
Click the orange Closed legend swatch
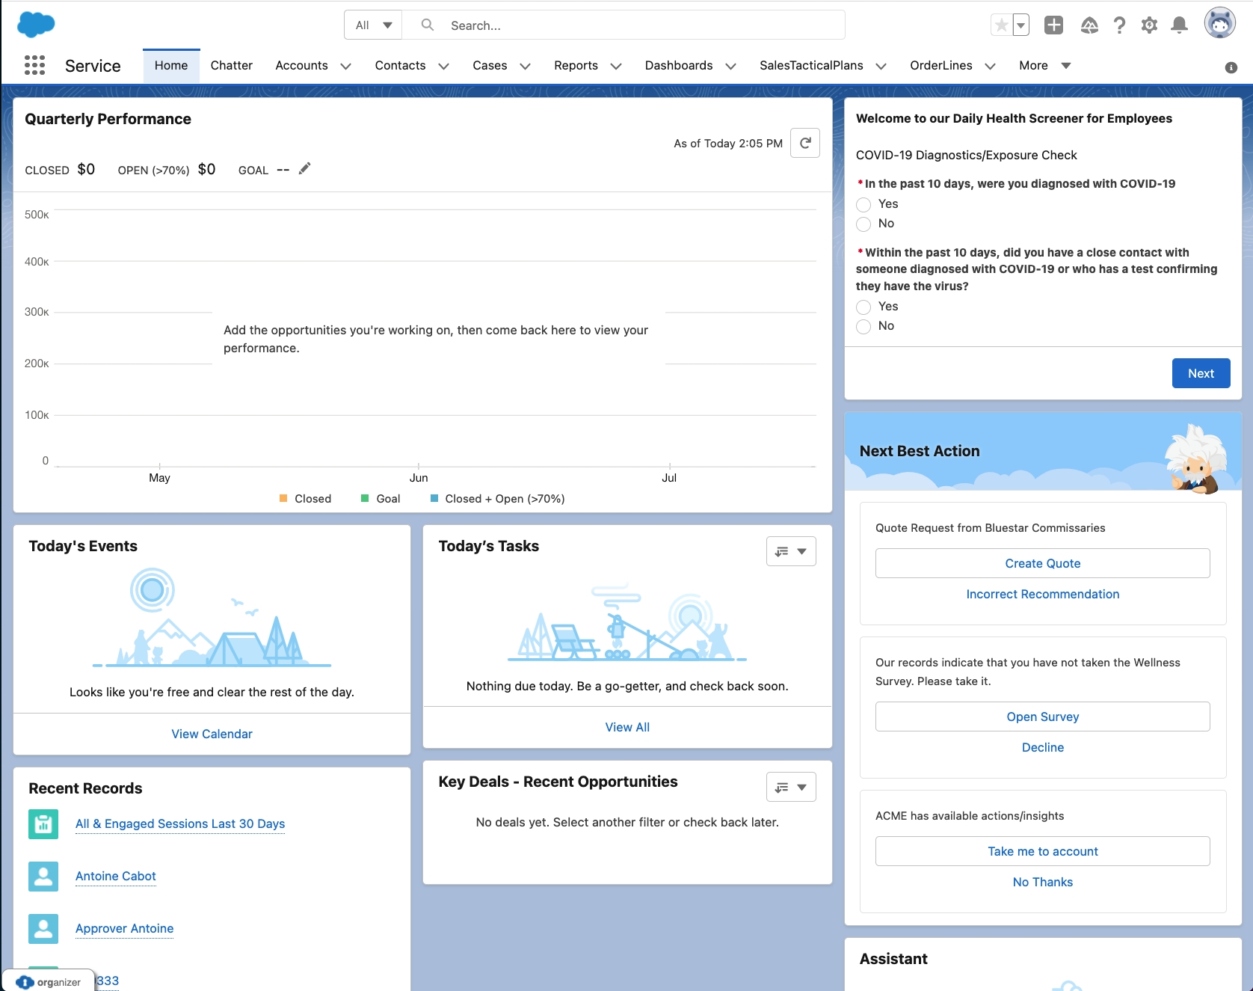point(283,498)
